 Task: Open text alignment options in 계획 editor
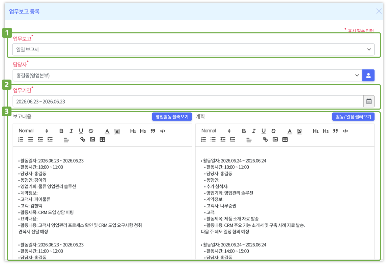[x=249, y=140]
